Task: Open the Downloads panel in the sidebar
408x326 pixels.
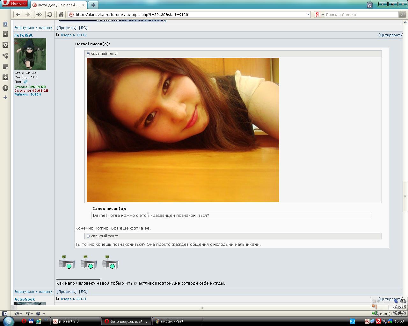Action: pyautogui.click(x=5, y=77)
